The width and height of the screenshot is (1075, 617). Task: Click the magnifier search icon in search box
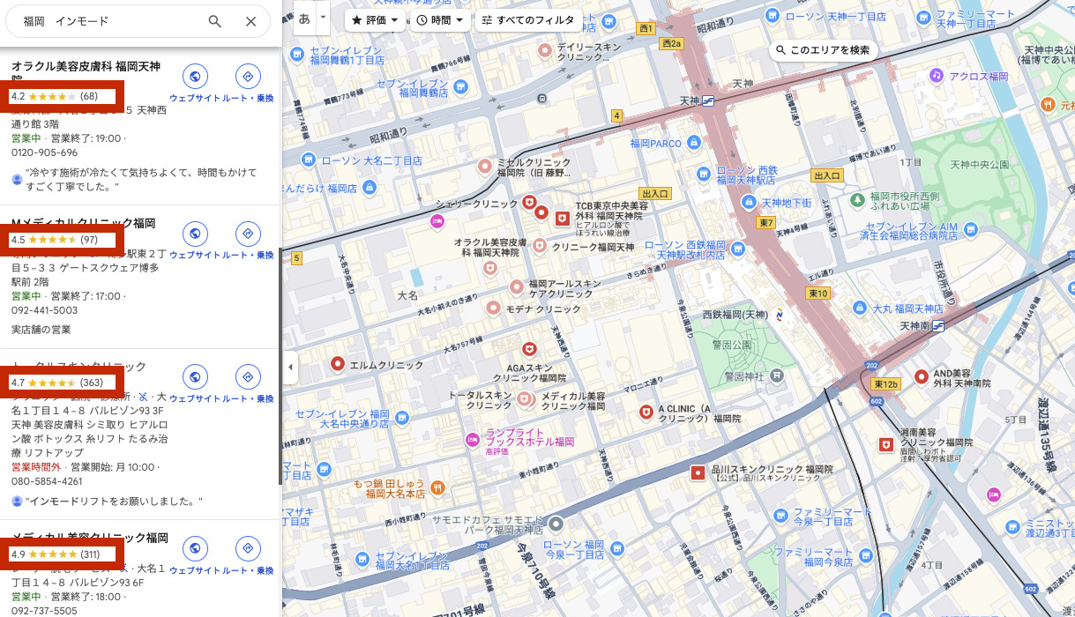click(215, 22)
